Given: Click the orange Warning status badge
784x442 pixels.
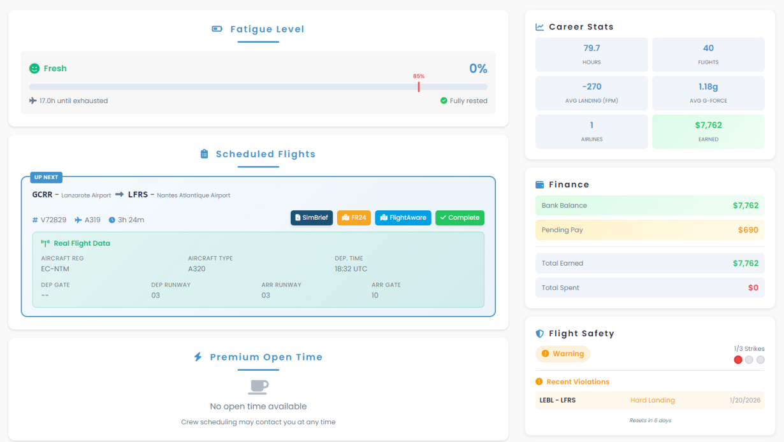Looking at the screenshot, I should coord(563,354).
